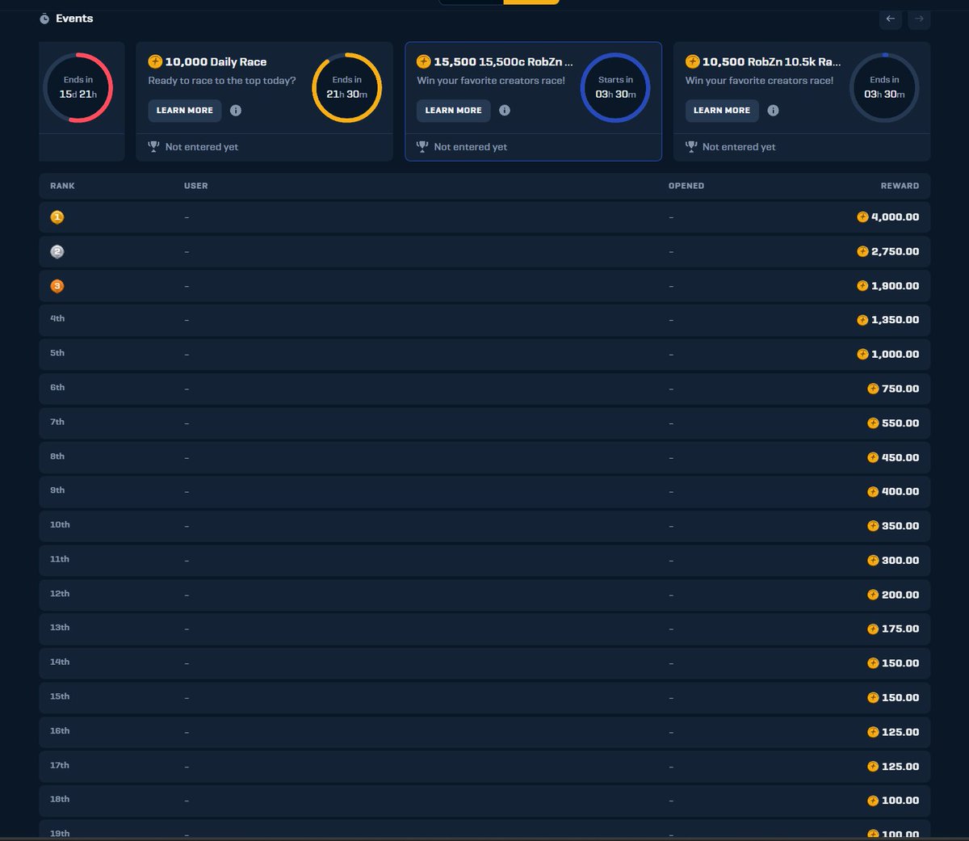Click trophy icon on Daily Race card
This screenshot has width=969, height=841.
pyautogui.click(x=153, y=146)
